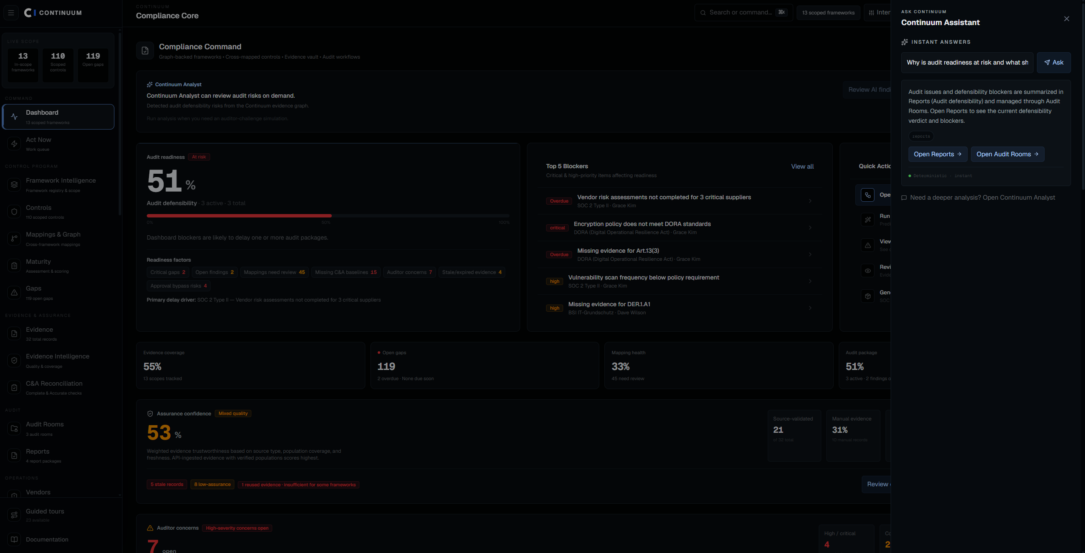Click the Ask button
The width and height of the screenshot is (1085, 553).
pos(1054,62)
